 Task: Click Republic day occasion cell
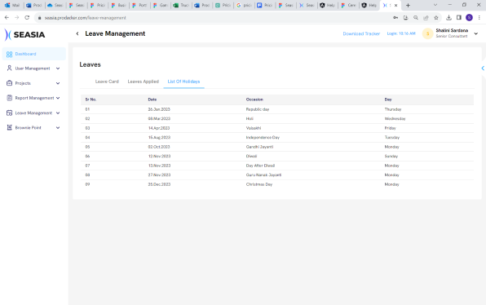[x=258, y=109]
